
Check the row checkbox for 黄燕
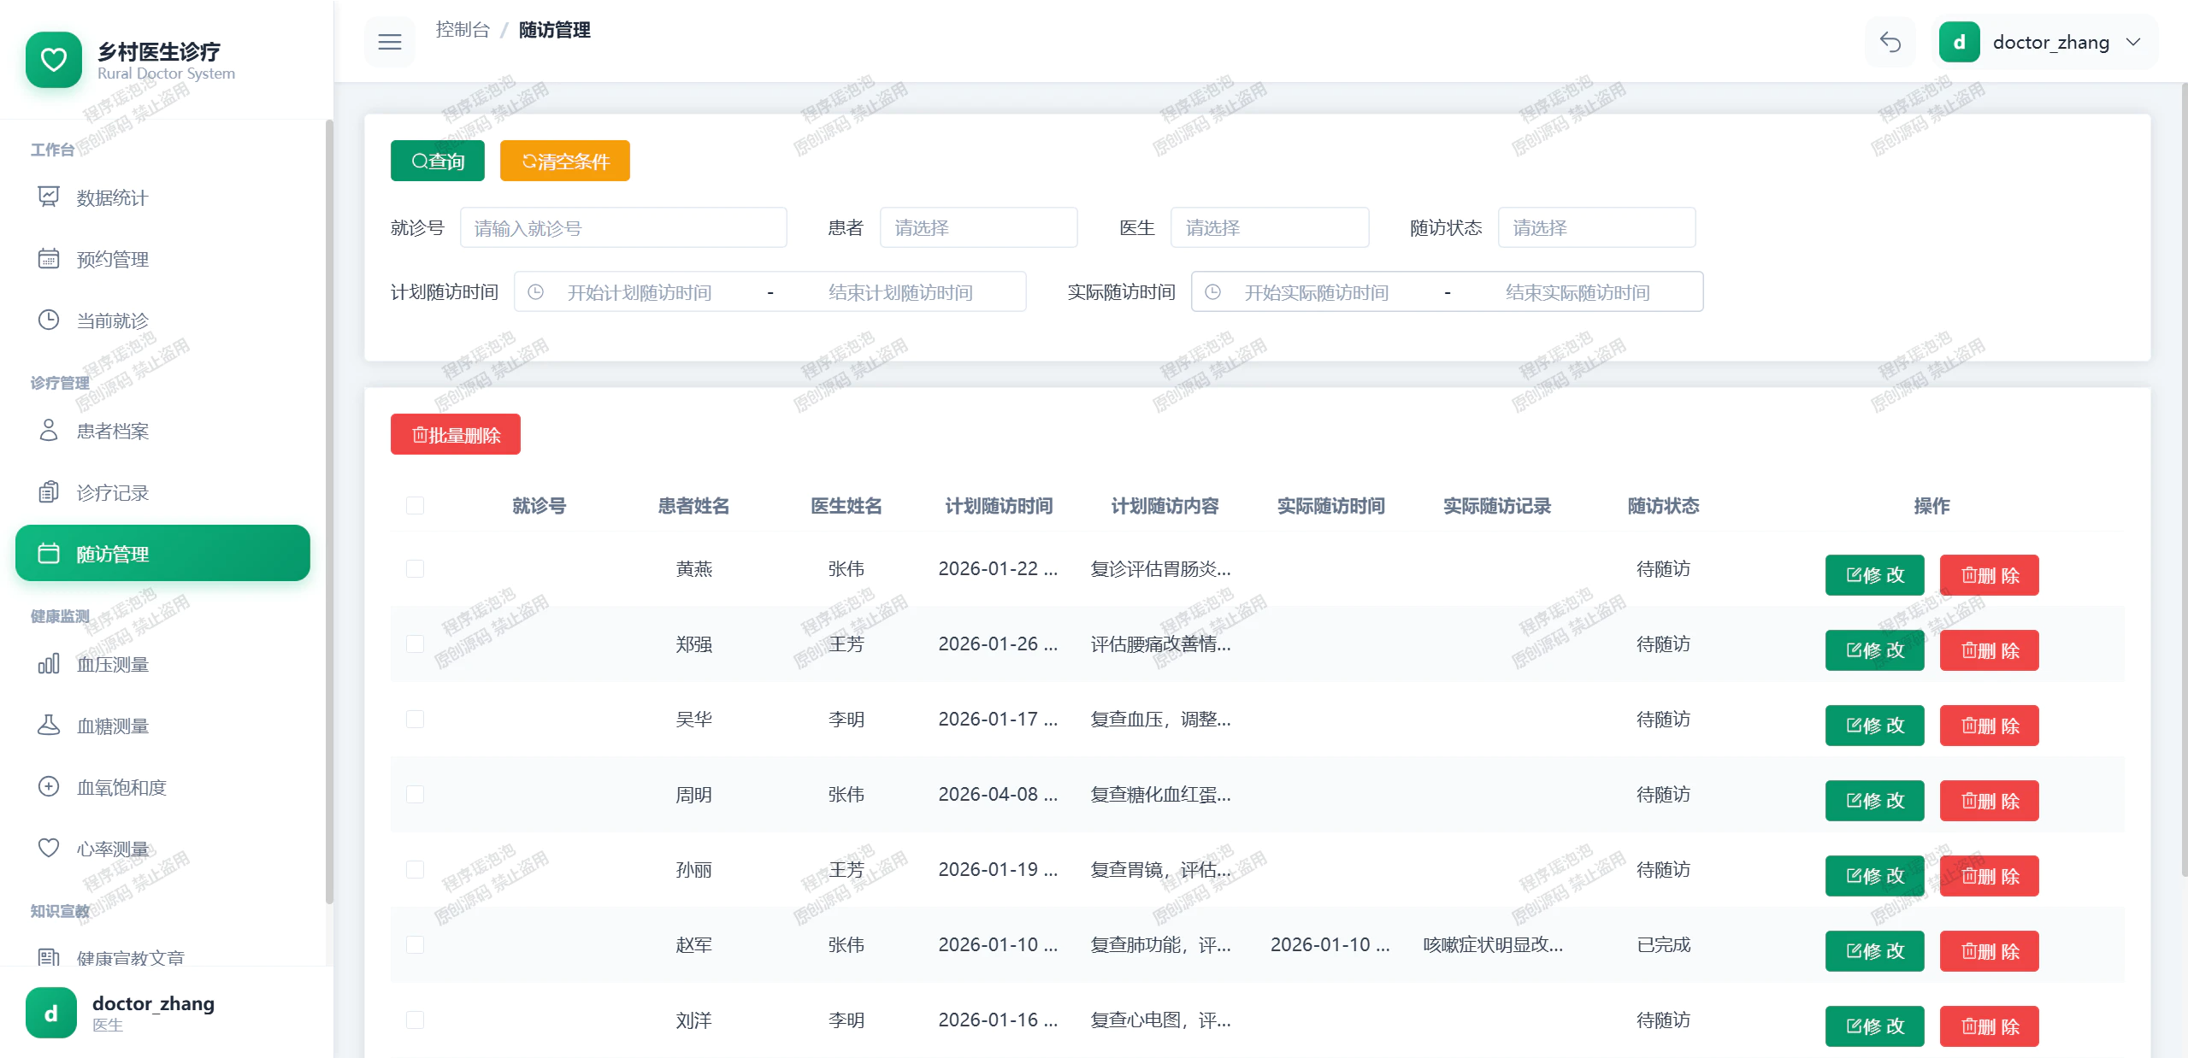tap(416, 569)
